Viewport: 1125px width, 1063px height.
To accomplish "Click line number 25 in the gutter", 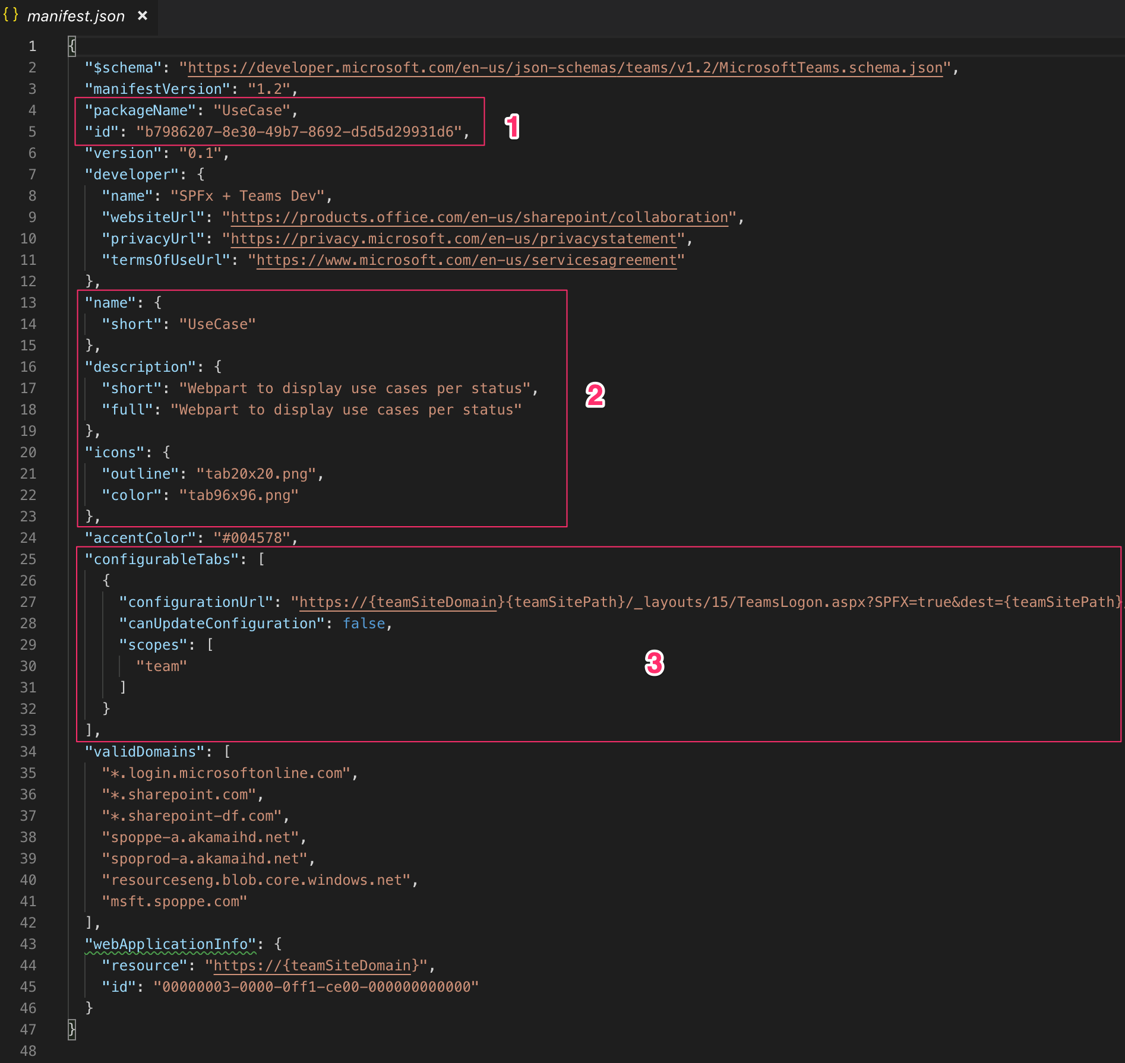I will [28, 559].
